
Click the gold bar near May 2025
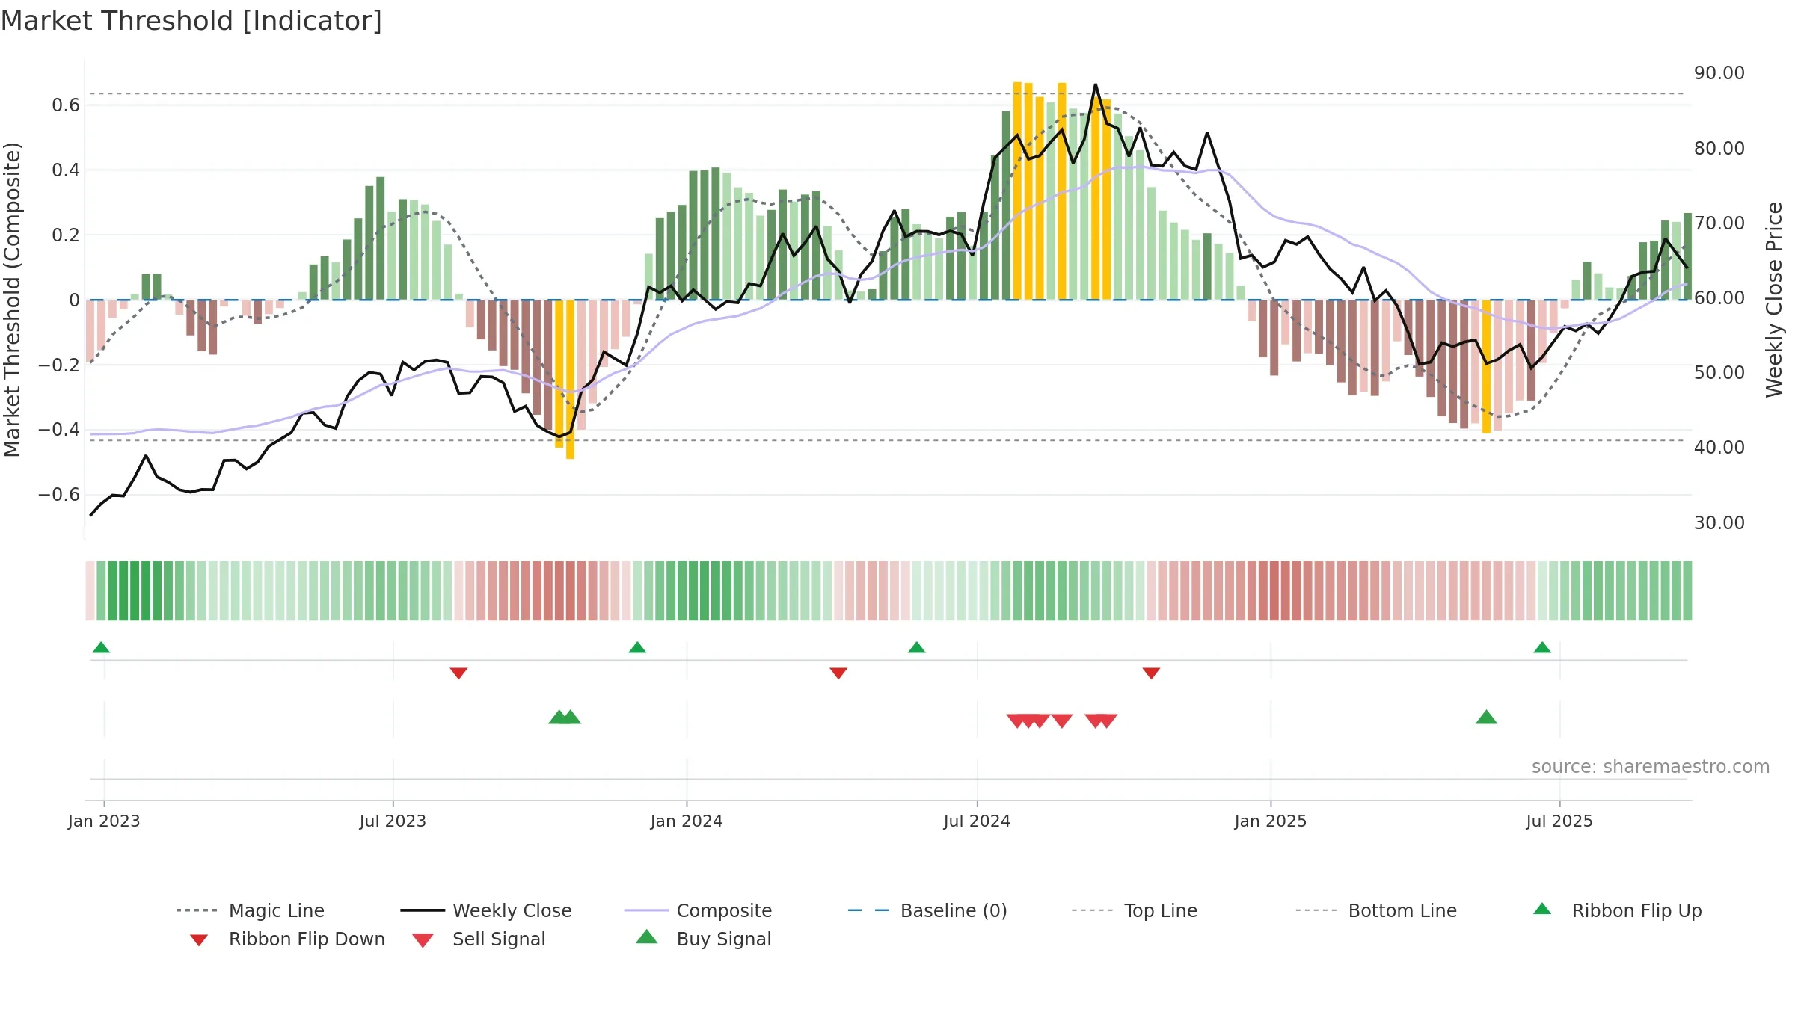1486,367
